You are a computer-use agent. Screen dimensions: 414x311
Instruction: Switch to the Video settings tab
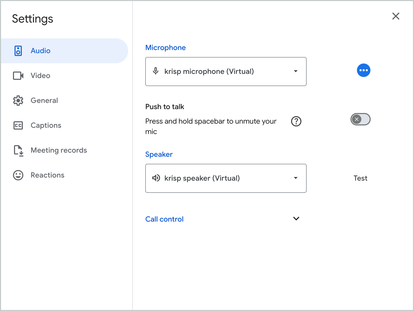pyautogui.click(x=64, y=76)
